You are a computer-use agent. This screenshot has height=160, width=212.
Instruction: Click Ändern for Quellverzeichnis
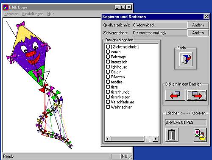(x=198, y=25)
